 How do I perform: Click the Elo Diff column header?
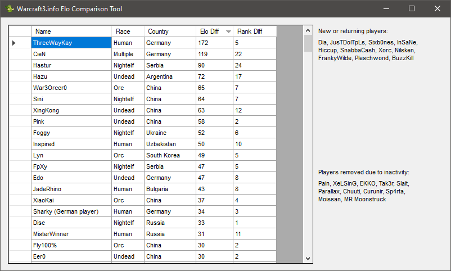pyautogui.click(x=215, y=31)
